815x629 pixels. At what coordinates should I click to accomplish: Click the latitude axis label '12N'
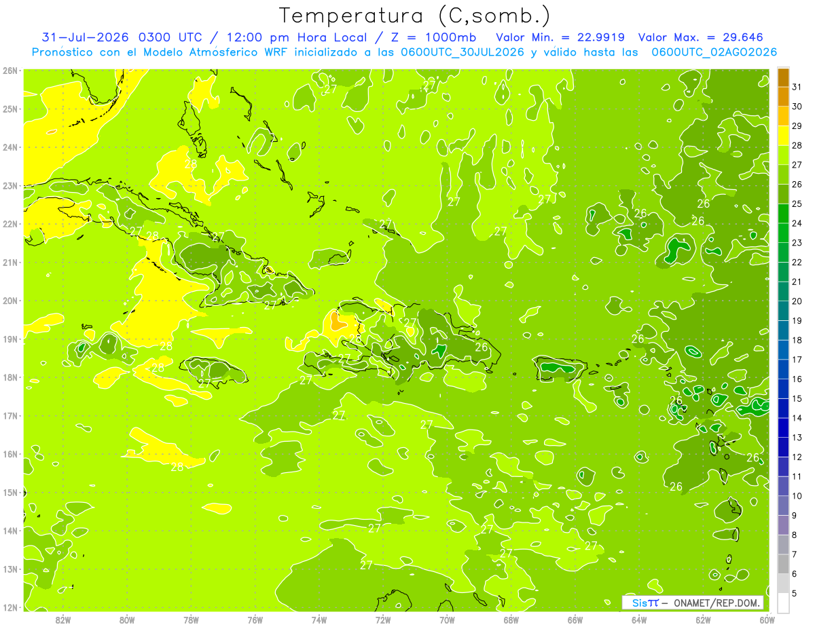10,607
